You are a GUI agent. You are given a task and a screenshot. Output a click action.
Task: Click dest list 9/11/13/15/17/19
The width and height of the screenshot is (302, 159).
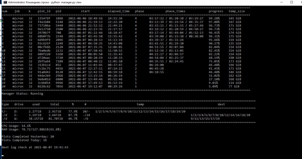(x=205, y=119)
